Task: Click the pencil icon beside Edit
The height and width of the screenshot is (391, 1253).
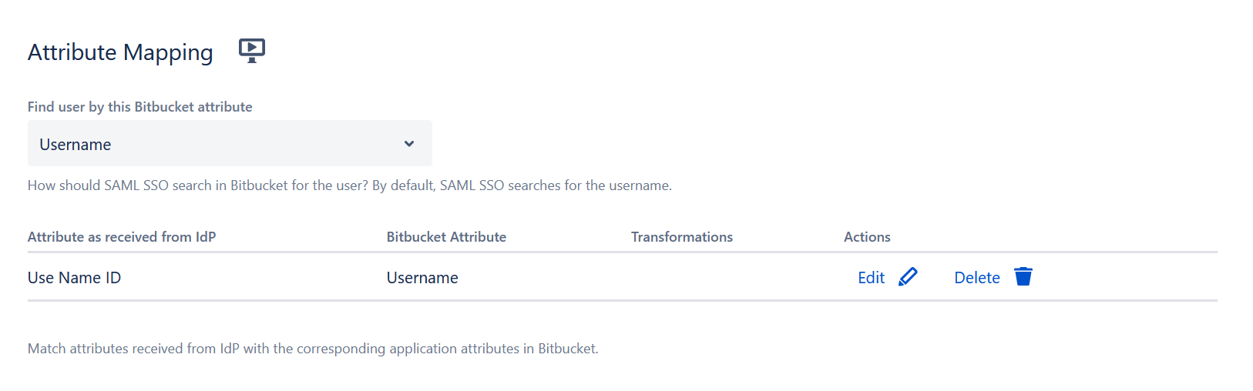Action: click(x=908, y=277)
